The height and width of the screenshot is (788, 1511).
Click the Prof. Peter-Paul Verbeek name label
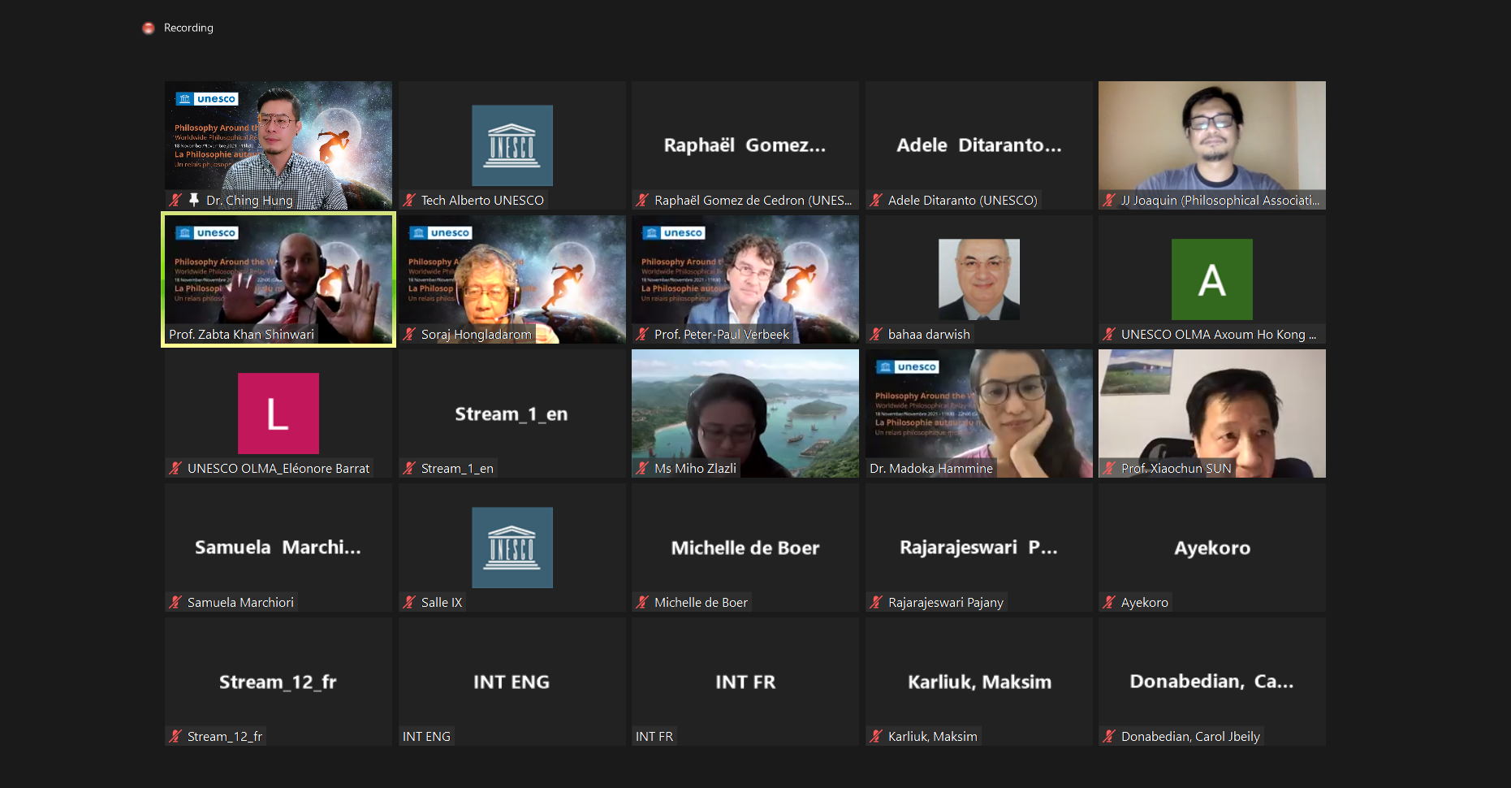point(721,334)
